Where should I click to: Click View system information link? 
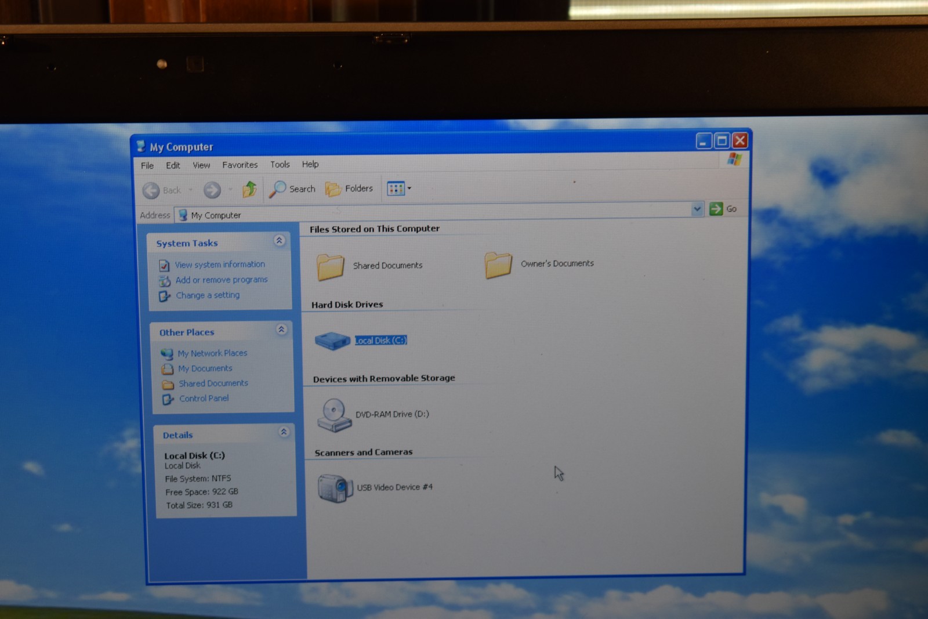[x=220, y=265]
